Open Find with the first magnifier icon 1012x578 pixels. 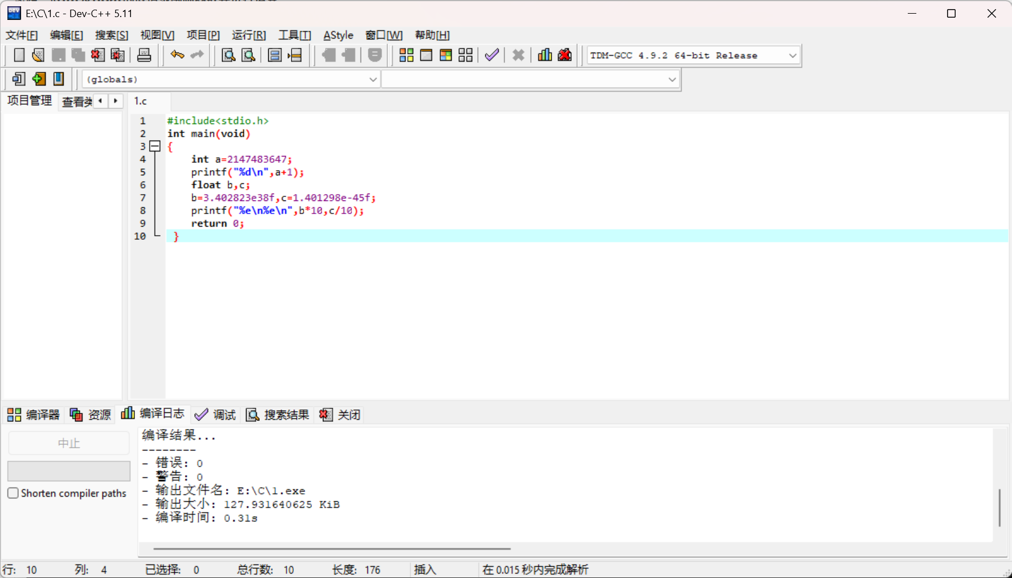[x=228, y=55]
